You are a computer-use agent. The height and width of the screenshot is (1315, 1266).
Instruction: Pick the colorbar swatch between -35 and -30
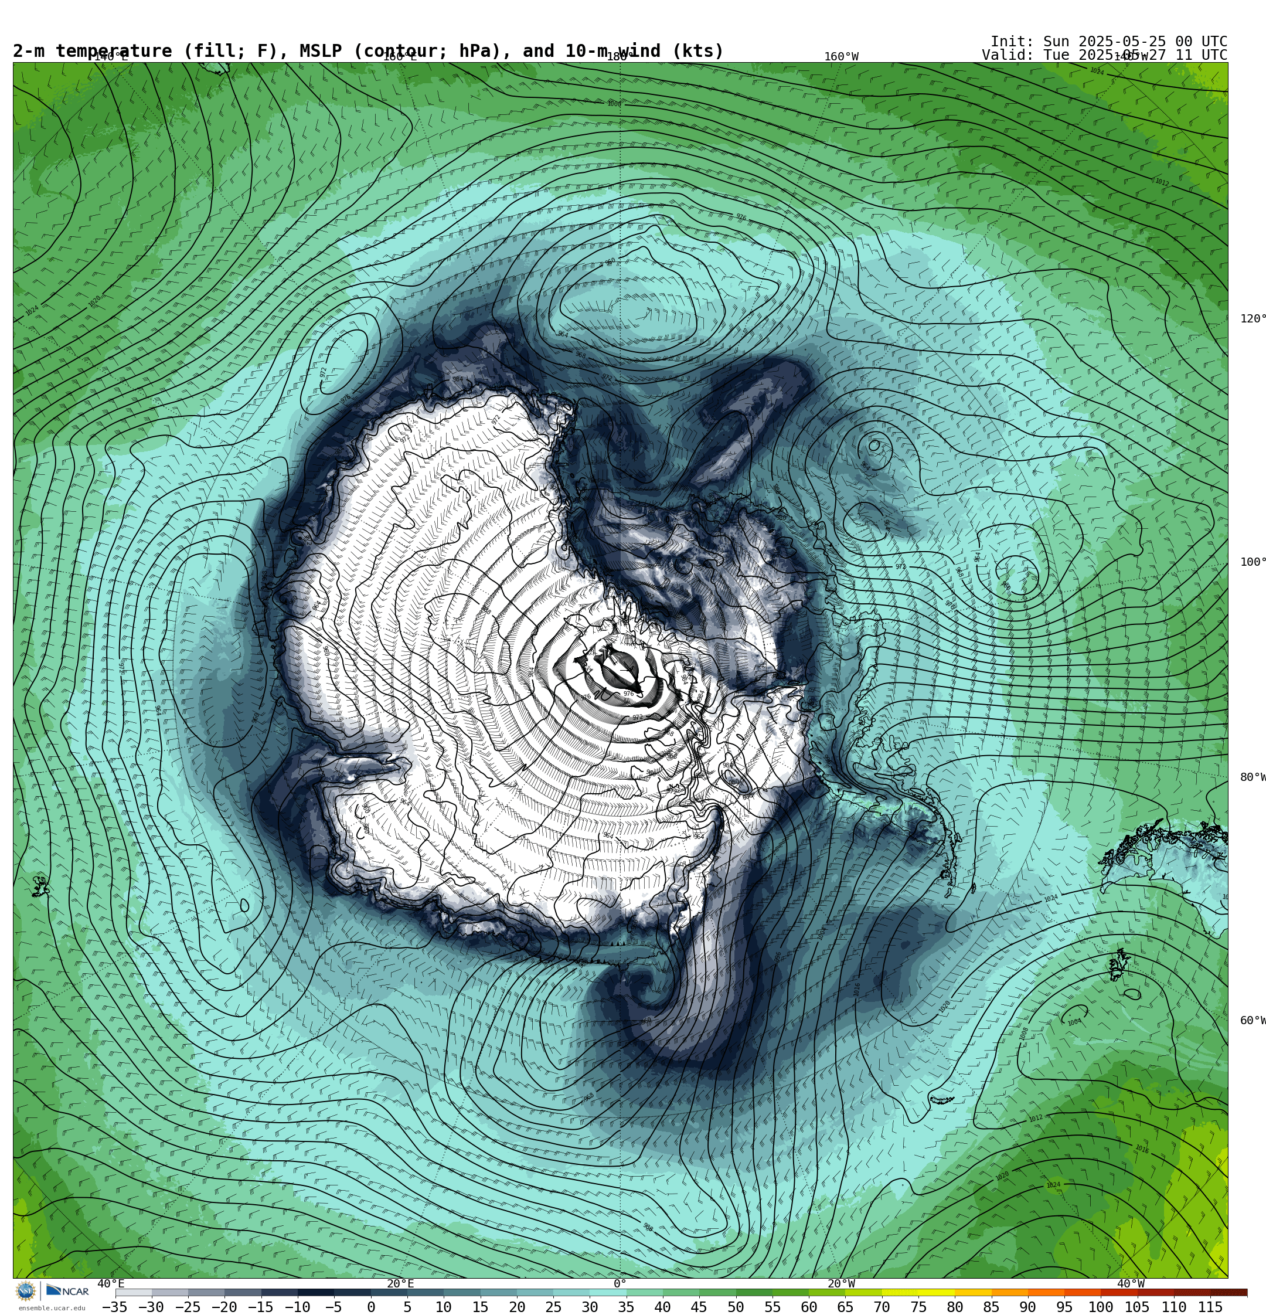(134, 1292)
